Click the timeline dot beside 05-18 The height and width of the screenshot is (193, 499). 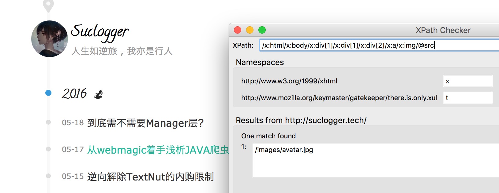coord(48,122)
